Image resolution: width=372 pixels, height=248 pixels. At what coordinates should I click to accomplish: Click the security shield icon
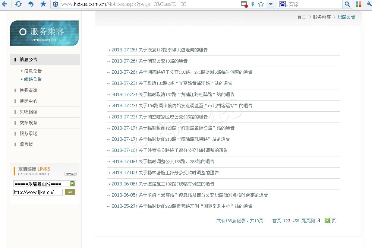55,4
